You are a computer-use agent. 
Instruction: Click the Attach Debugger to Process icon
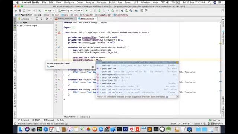(112, 10)
